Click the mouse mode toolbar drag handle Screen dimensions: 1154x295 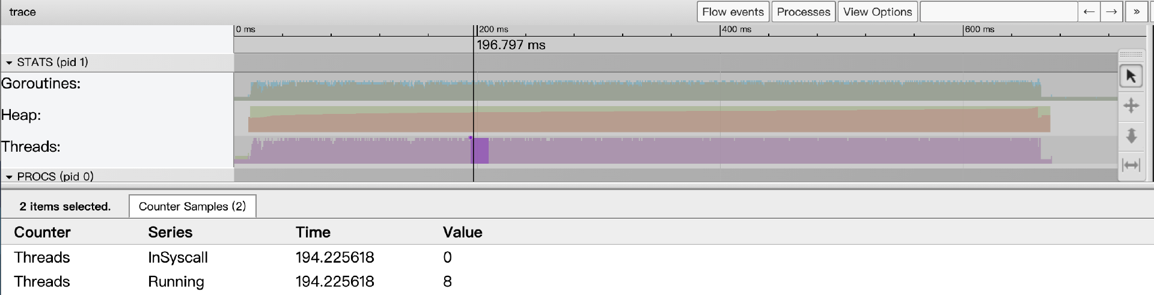(x=1131, y=55)
